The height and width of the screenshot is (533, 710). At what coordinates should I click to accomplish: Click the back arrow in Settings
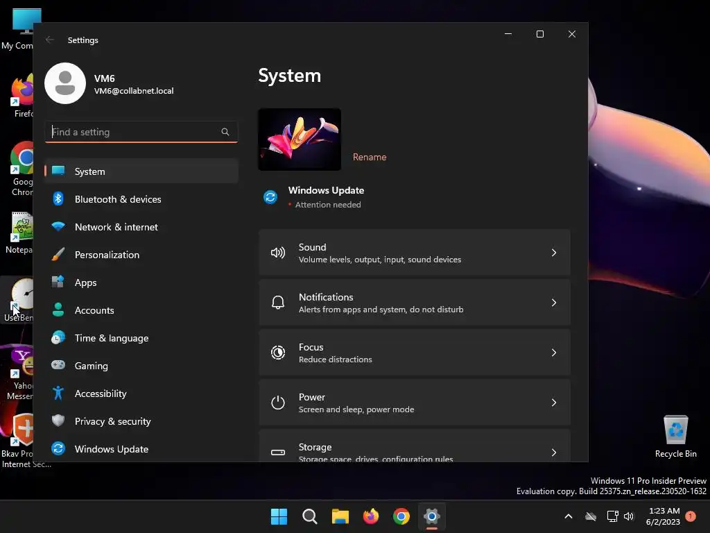click(50, 40)
